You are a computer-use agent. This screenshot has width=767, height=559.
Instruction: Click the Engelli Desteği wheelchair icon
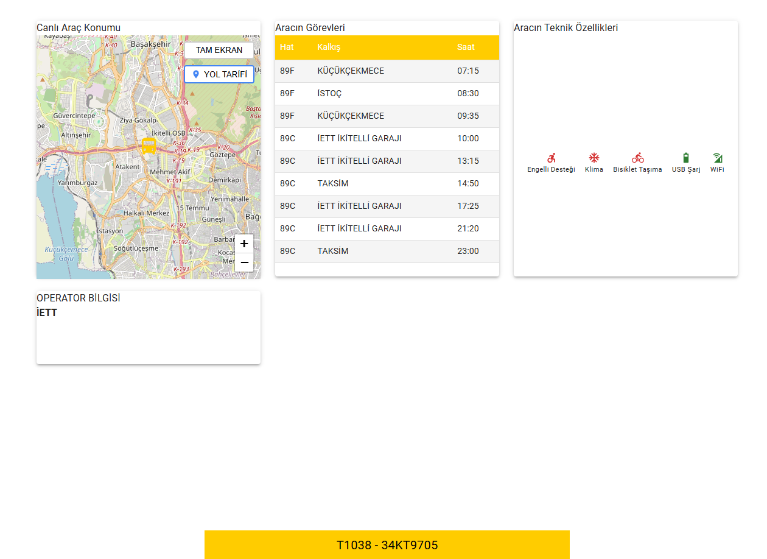pos(551,158)
